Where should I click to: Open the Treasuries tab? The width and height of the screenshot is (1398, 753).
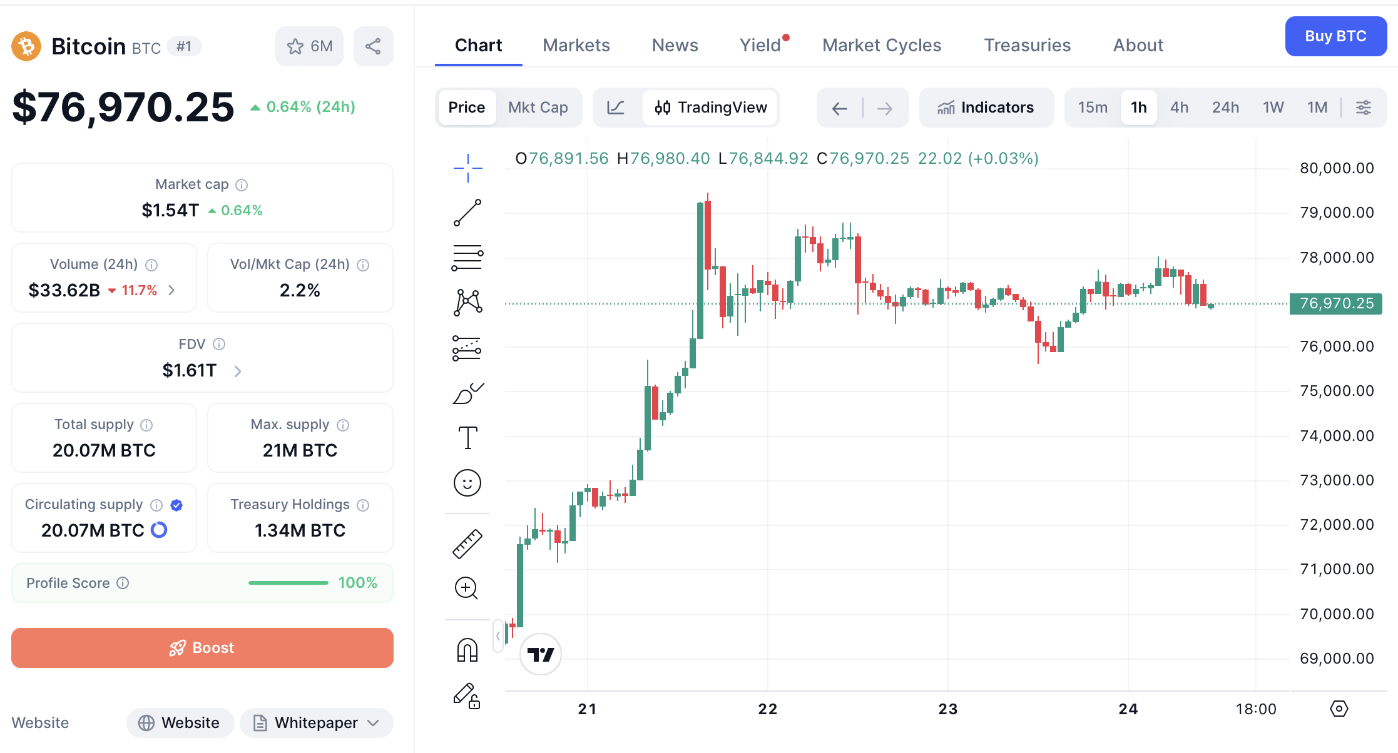[x=1028, y=45]
